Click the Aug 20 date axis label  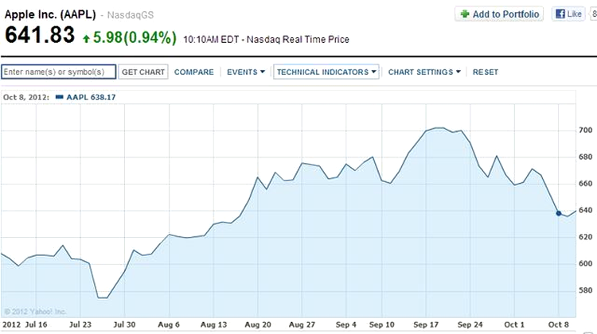(x=258, y=325)
